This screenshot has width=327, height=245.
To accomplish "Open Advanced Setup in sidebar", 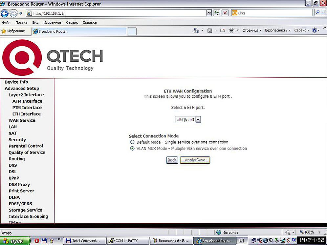I will point(22,88).
